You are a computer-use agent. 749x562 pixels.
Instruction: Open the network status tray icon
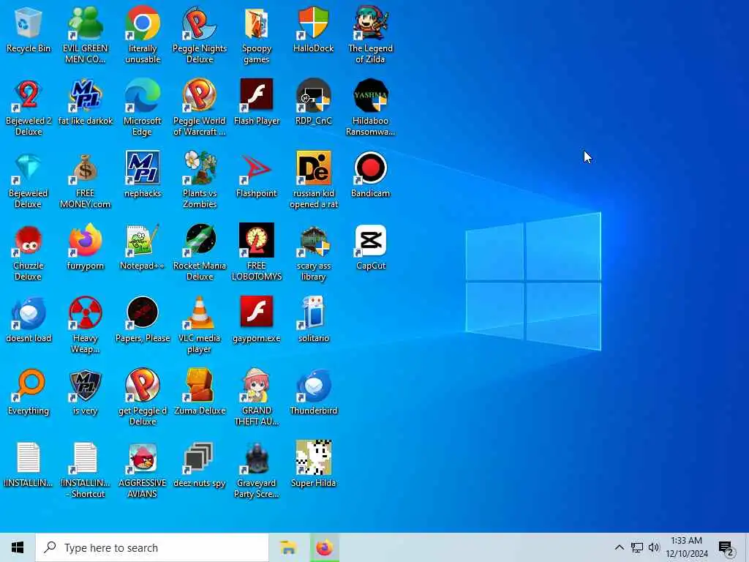pyautogui.click(x=637, y=547)
